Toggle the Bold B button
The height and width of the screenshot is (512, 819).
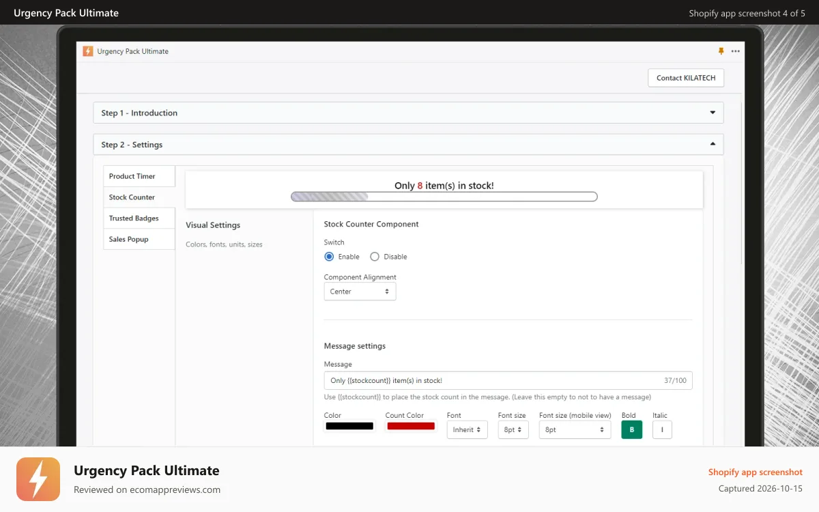[632, 429]
